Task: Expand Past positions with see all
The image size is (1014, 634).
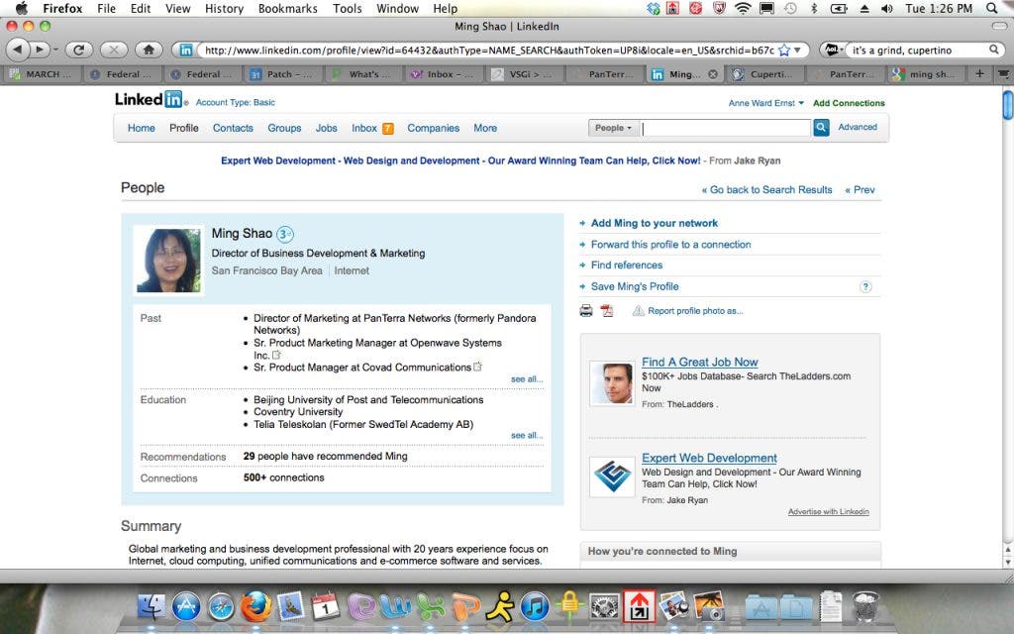Action: point(527,379)
